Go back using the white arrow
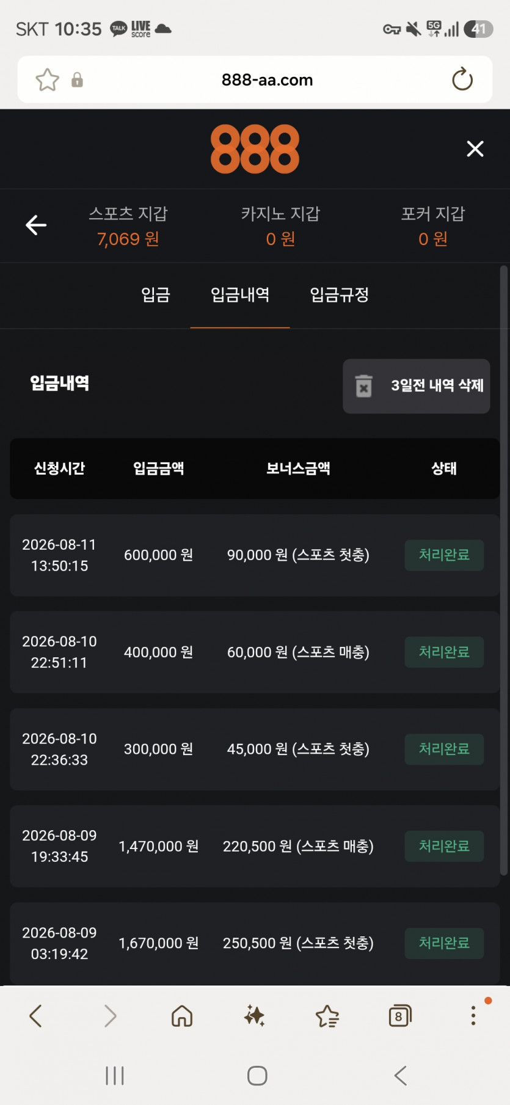 tap(36, 225)
